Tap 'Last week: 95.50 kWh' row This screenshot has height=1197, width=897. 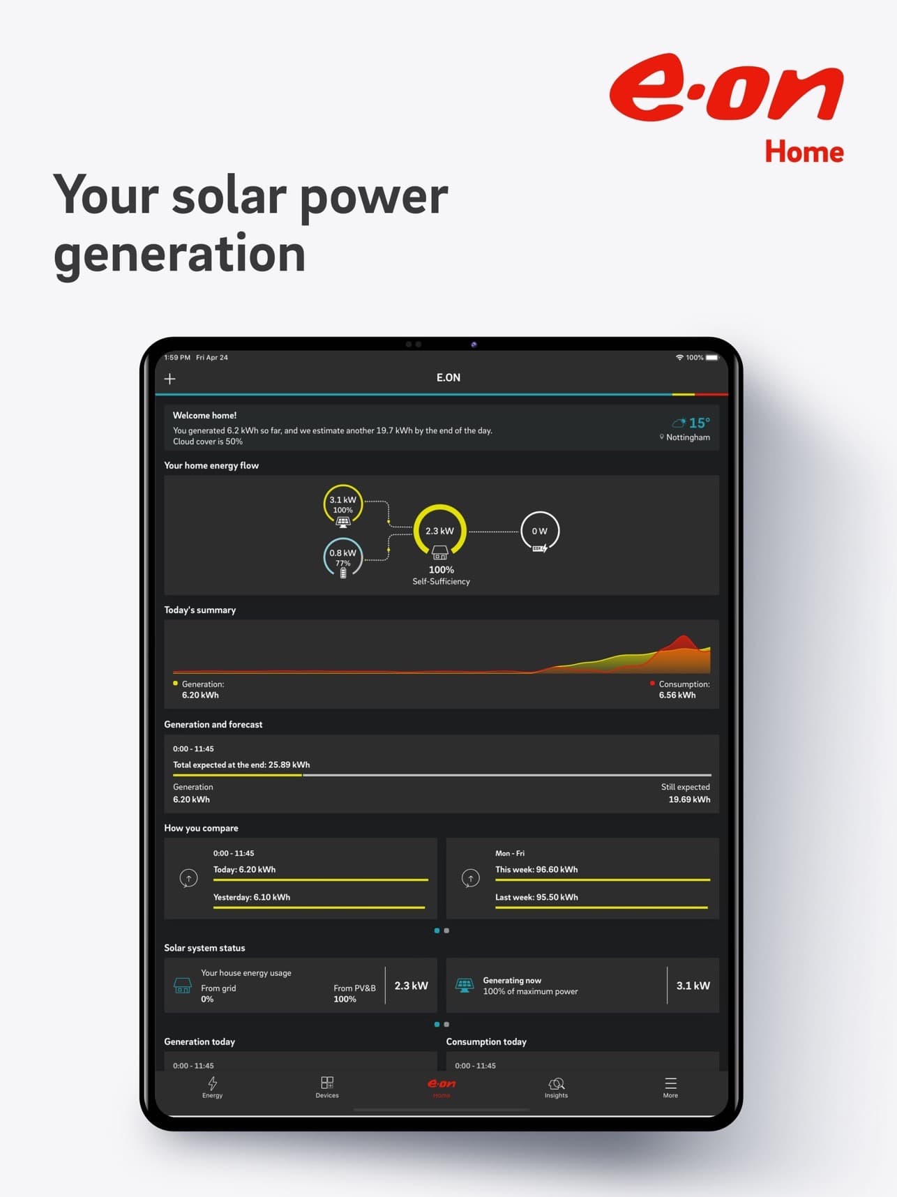pyautogui.click(x=601, y=901)
